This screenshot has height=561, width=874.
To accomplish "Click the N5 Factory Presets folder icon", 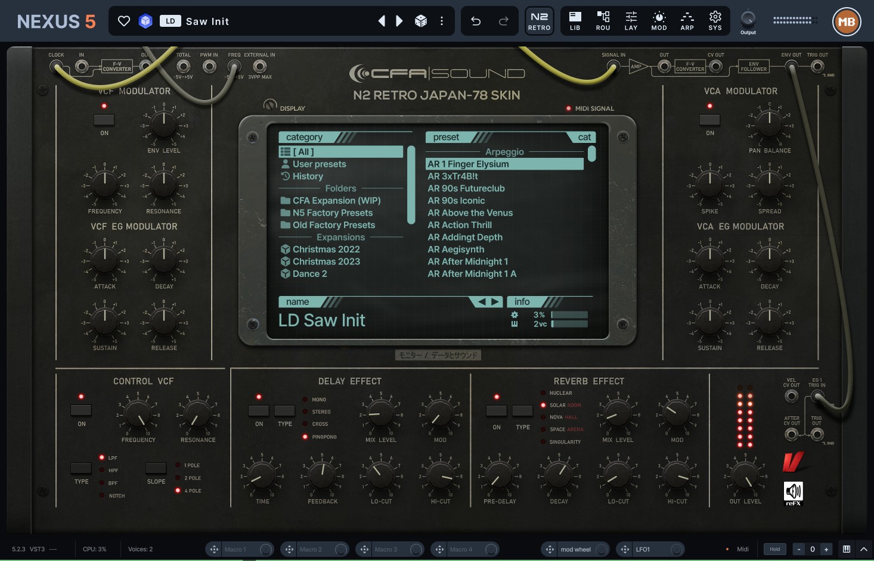I will coord(286,213).
